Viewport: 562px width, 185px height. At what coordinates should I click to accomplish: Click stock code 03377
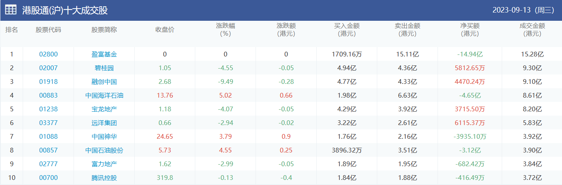48,123
